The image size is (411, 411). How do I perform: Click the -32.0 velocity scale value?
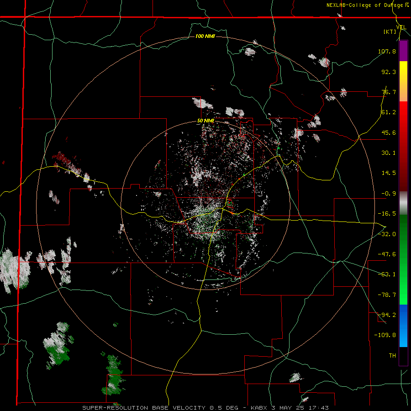point(387,234)
